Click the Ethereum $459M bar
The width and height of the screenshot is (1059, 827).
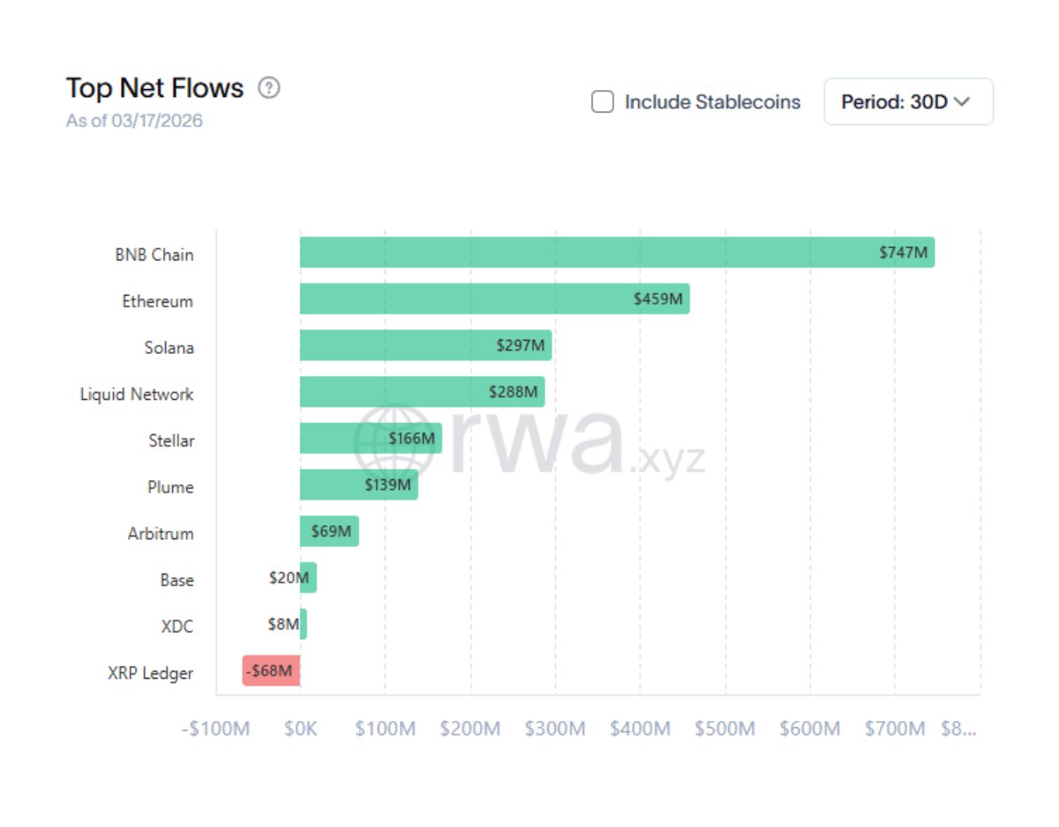pos(494,299)
